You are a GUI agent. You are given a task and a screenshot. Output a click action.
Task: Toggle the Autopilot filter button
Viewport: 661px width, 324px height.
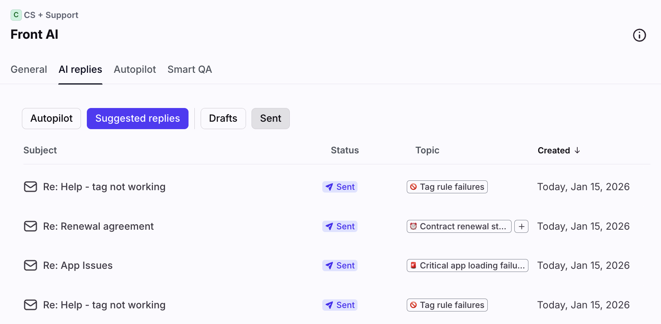(51, 119)
